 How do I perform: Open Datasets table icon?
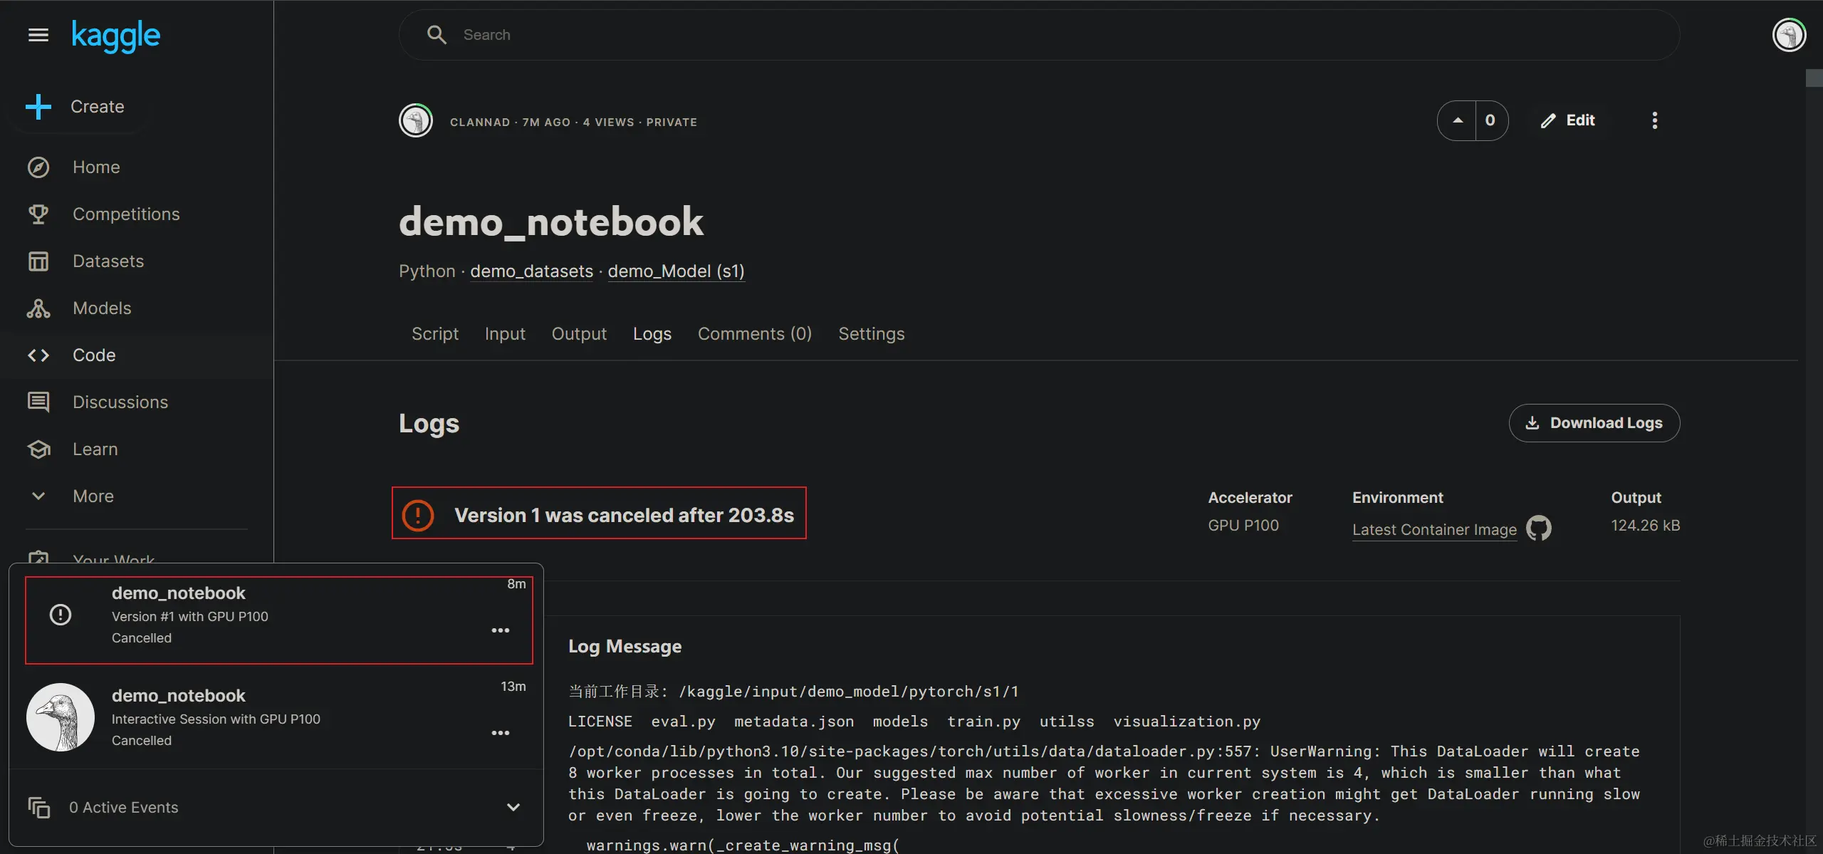coord(38,261)
